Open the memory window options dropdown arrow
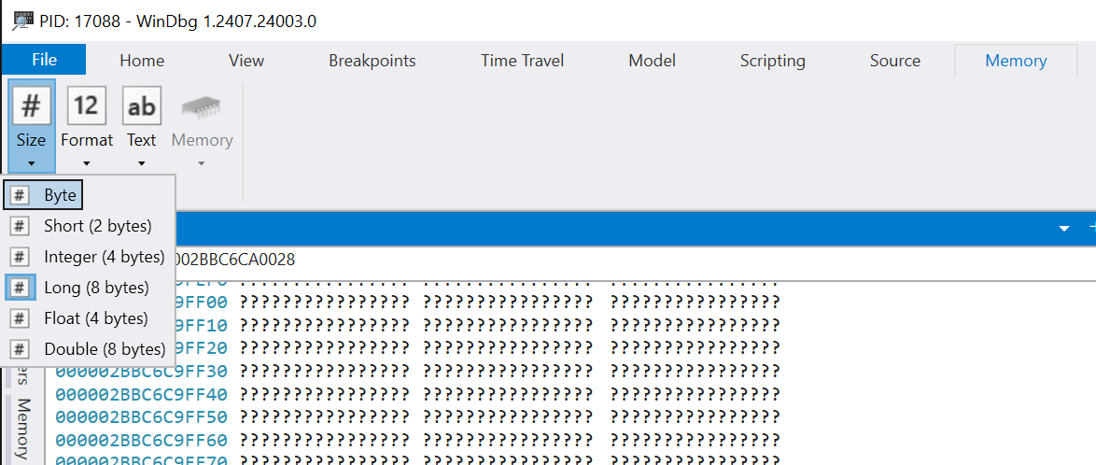 1064,229
